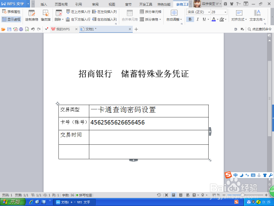Switch to the 插入 ribbon tab
Viewport: 274px width, 206px height.
pyautogui.click(x=43, y=4)
